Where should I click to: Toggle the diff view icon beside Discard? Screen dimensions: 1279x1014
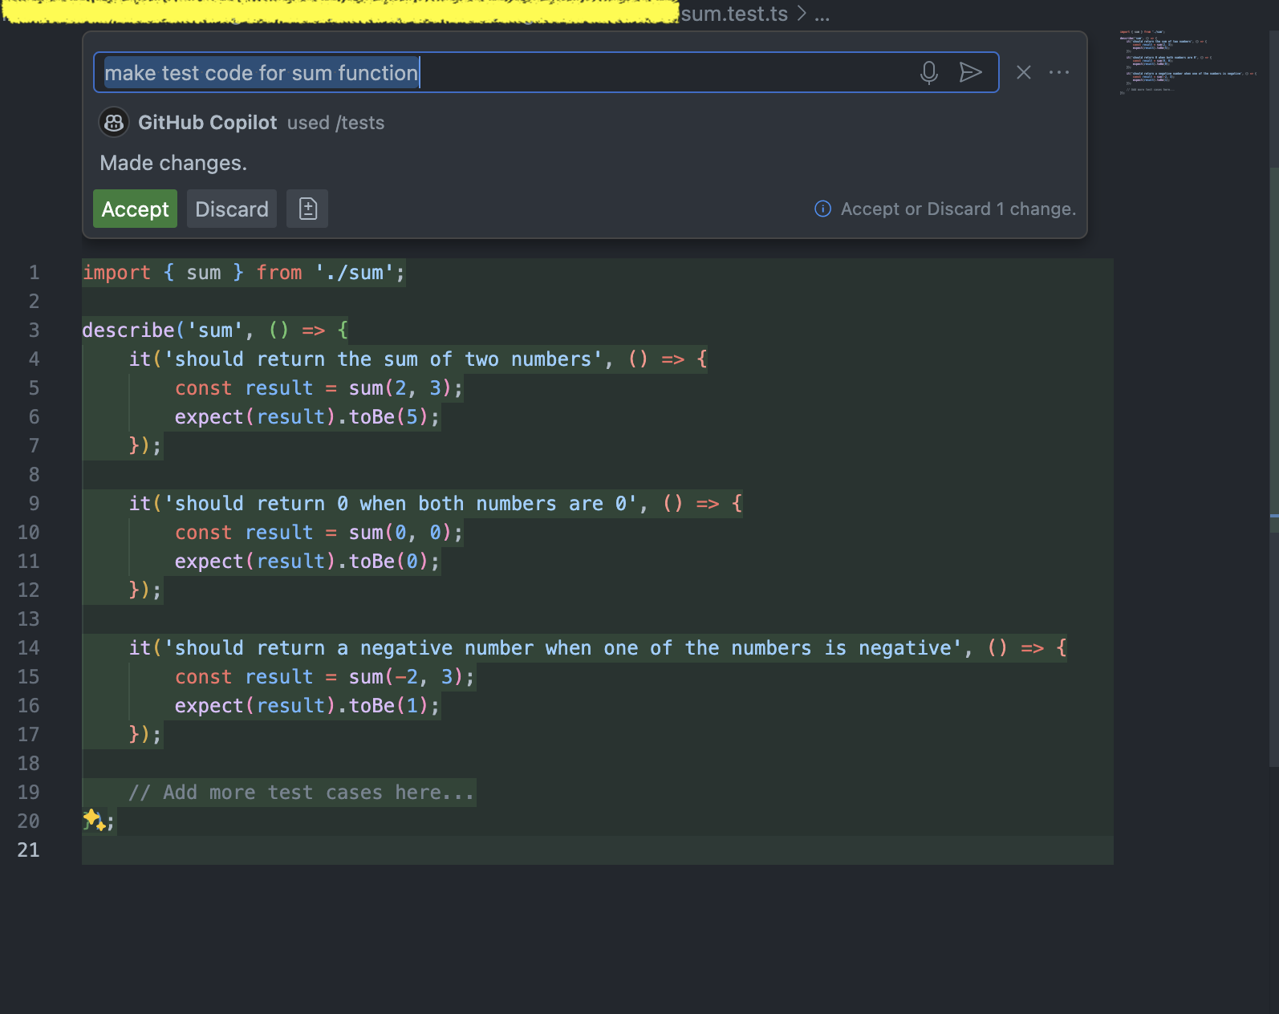coord(308,209)
